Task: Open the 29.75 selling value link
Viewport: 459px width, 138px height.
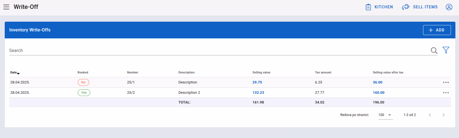Action: (257, 82)
